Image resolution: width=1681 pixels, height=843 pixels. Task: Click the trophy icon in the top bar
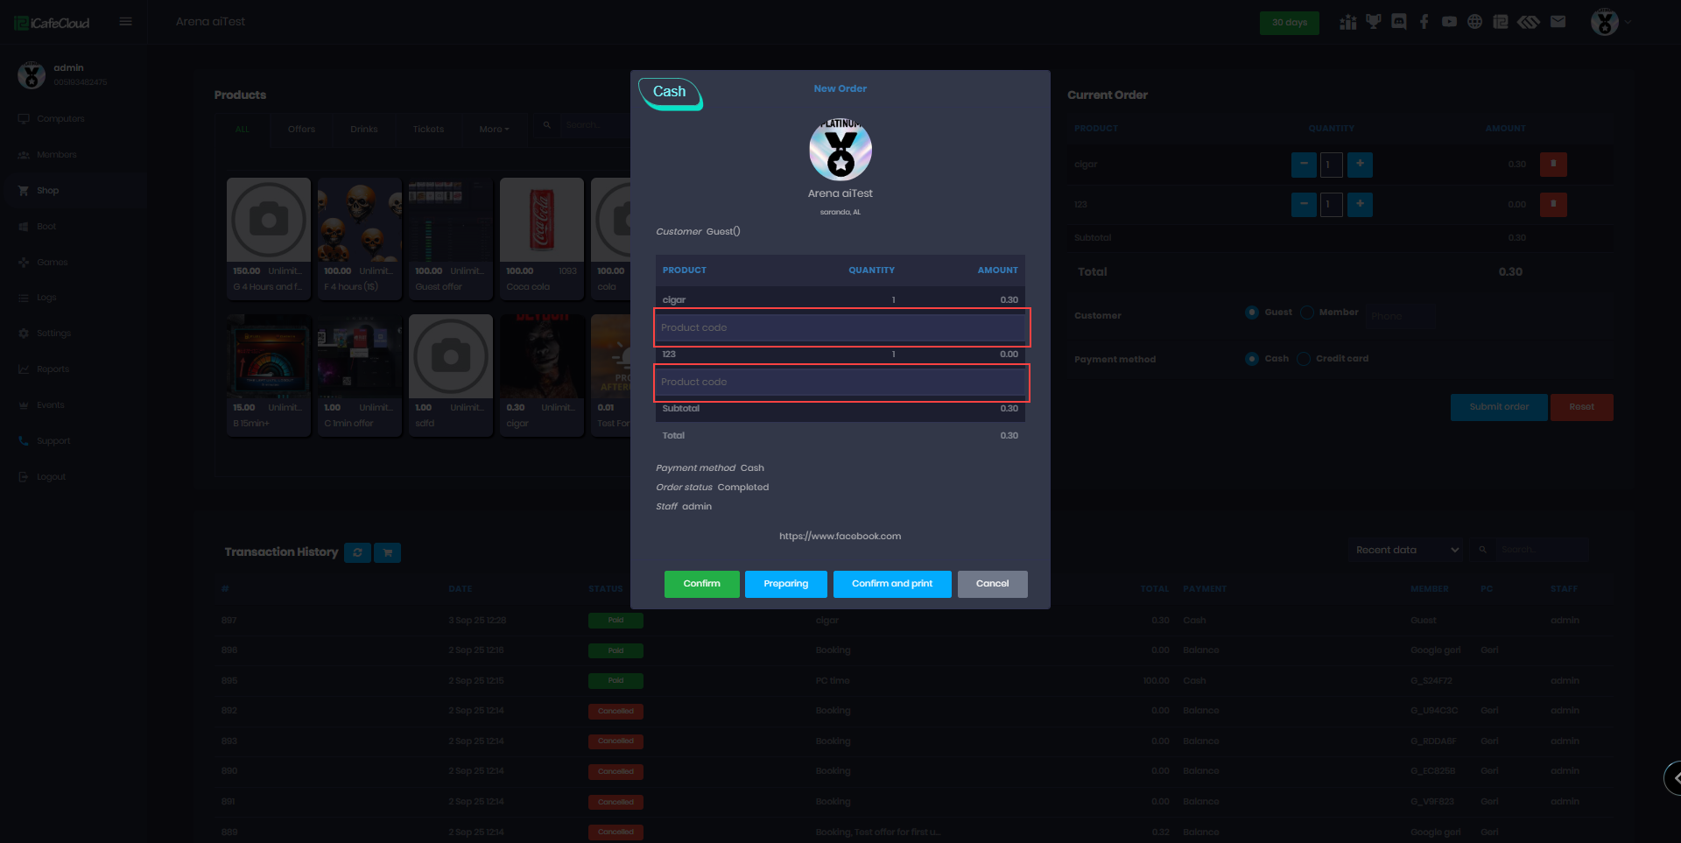(x=1373, y=22)
